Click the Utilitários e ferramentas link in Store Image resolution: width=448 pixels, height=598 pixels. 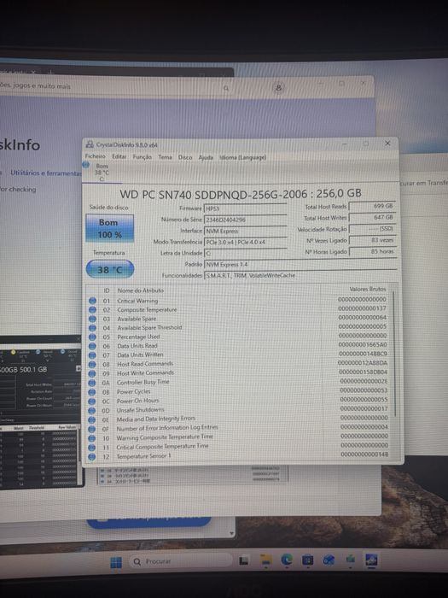[x=46, y=173]
